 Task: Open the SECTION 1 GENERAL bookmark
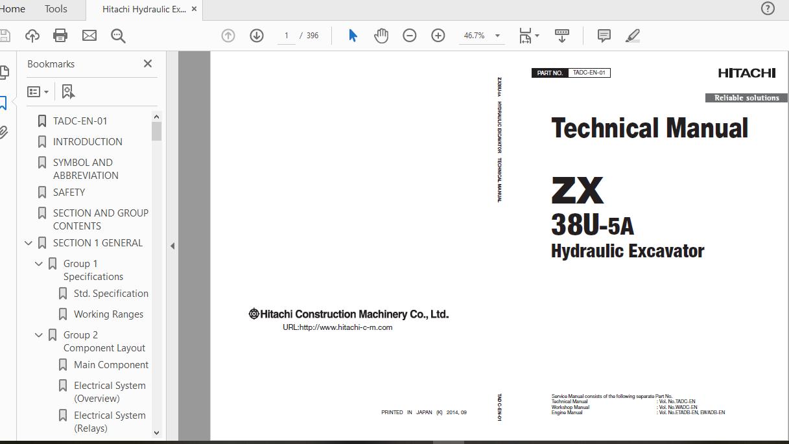98,243
